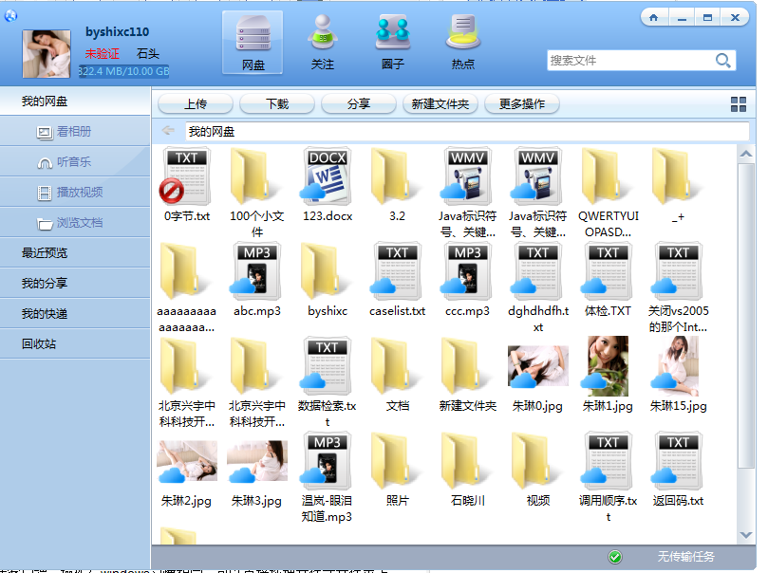Select the 体检.TXT file icon
Image resolution: width=768 pixels, height=573 pixels.
tap(607, 270)
